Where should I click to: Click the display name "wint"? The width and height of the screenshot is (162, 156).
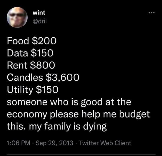pyautogui.click(x=39, y=13)
